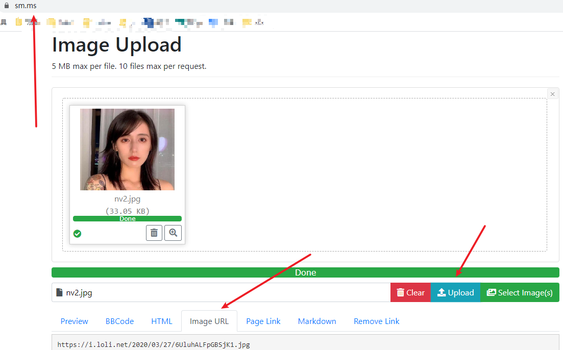Click the file icon next to nv2.jpg caption
Viewport: 563px width, 350px height.
(60, 292)
